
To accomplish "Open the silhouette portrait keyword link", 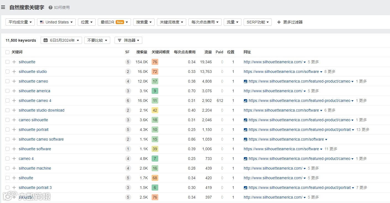I will click(x=34, y=130).
